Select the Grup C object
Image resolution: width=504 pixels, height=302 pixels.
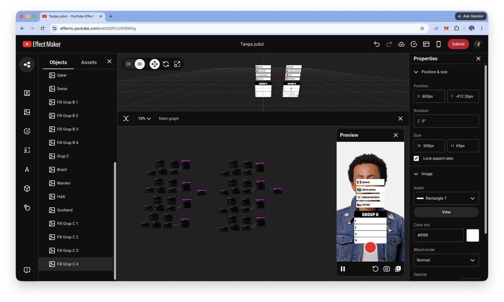pyautogui.click(x=76, y=156)
